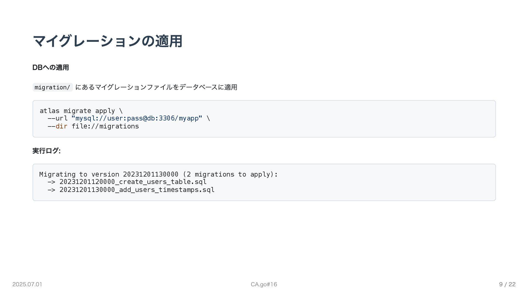Screen dimensions: 528x297
Task: Click the slide title マイグレーションの適用
Action: pos(107,41)
